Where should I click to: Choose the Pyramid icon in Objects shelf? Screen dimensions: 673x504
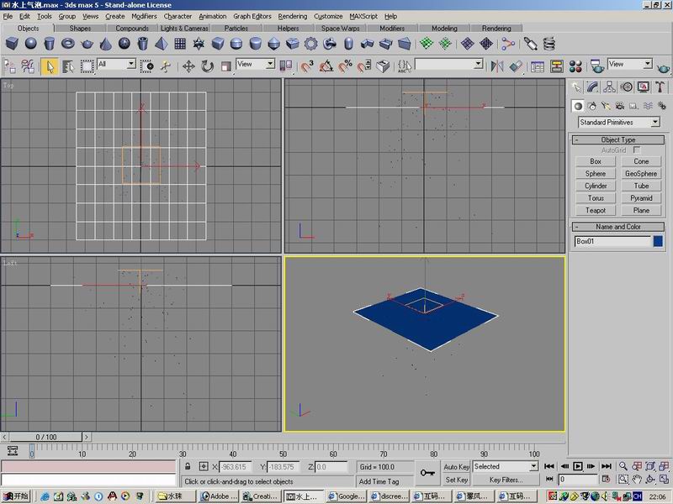point(162,44)
